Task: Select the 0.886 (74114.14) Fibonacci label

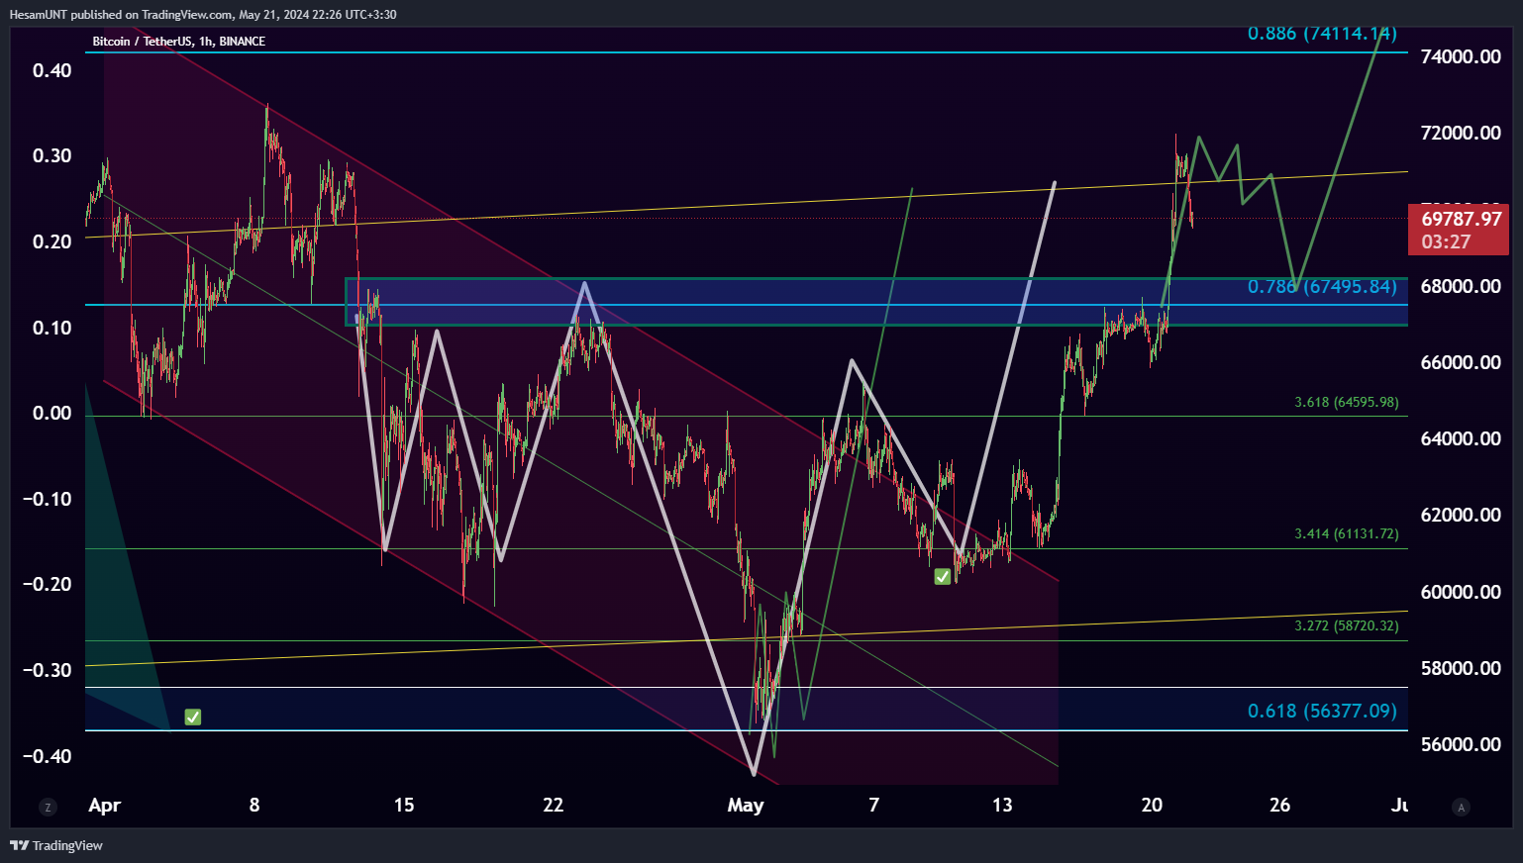Action: pos(1322,34)
